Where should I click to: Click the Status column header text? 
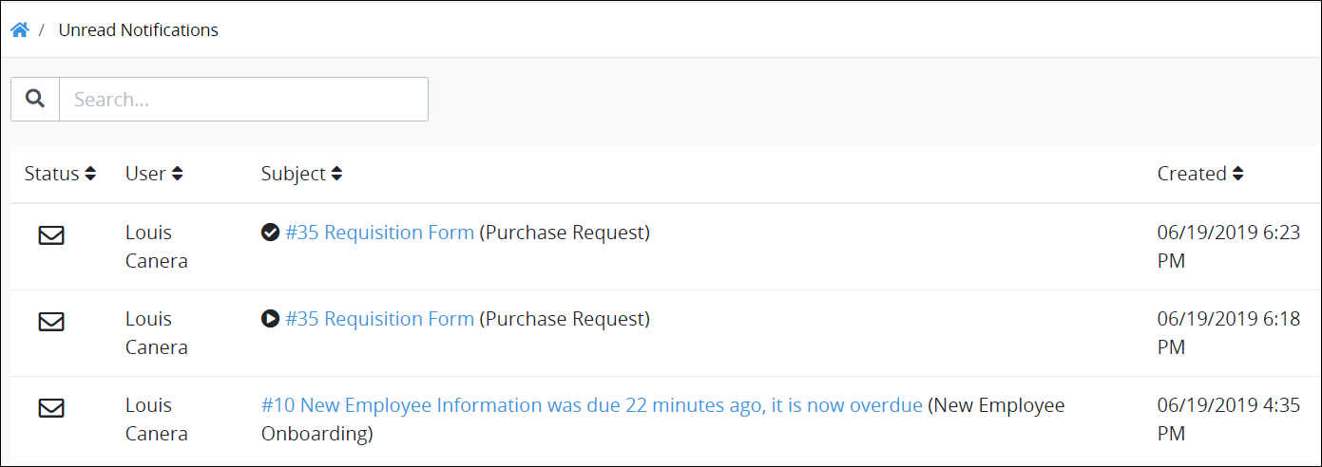52,174
